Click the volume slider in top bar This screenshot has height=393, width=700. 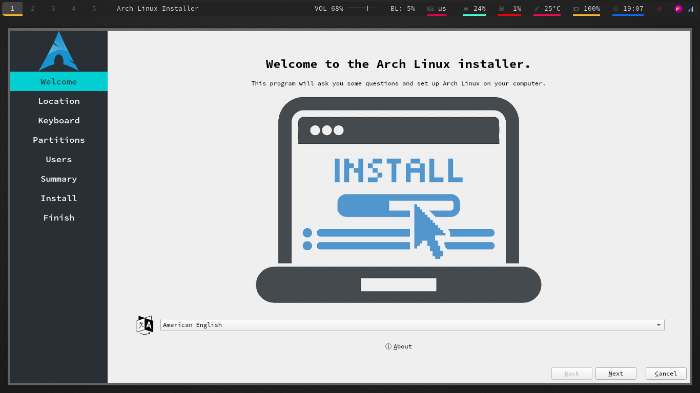click(x=362, y=8)
